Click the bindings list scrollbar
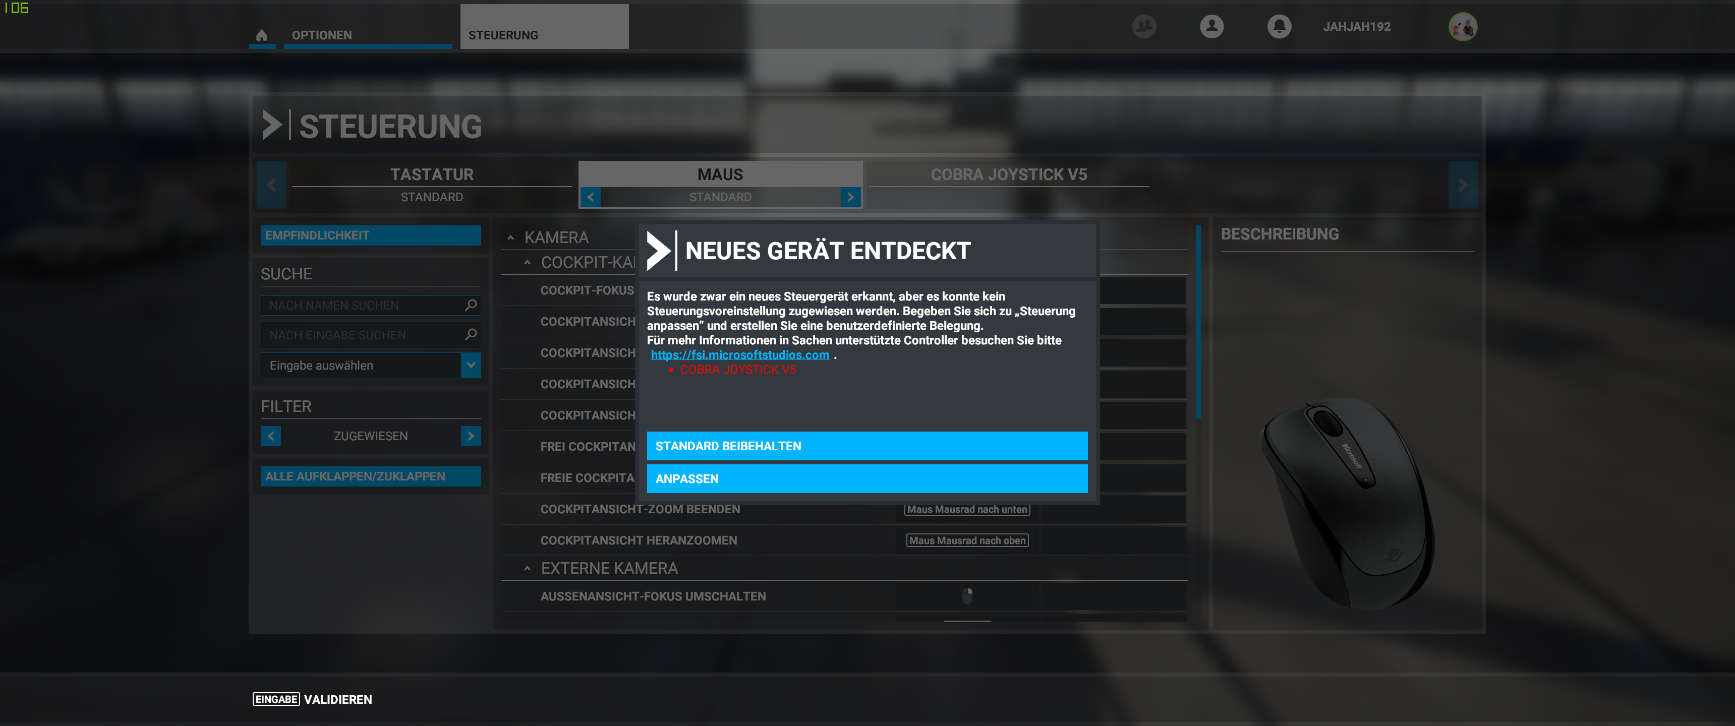 1198,323
